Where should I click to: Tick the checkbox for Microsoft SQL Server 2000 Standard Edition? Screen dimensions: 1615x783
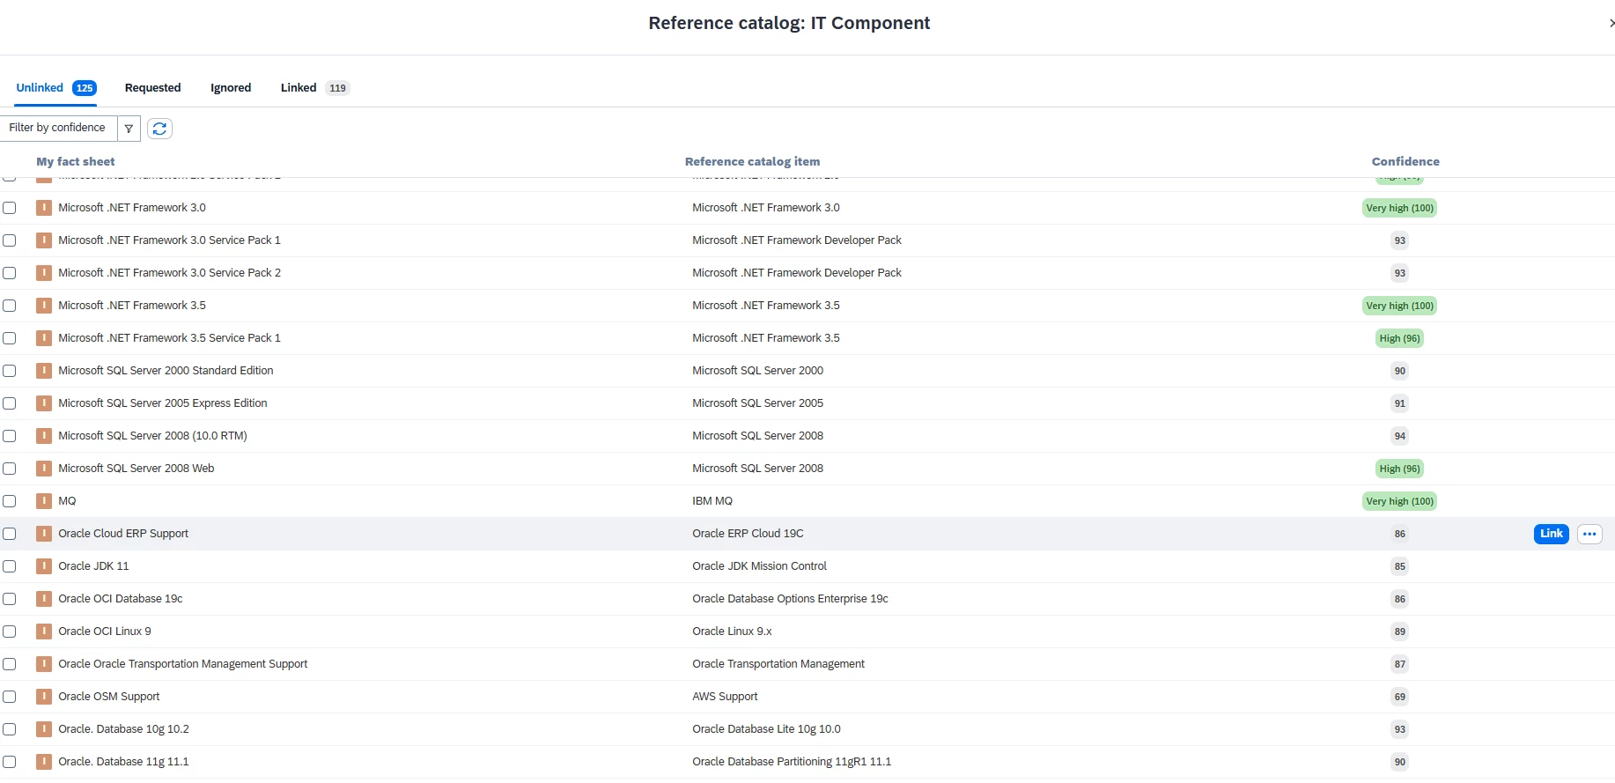tap(10, 371)
